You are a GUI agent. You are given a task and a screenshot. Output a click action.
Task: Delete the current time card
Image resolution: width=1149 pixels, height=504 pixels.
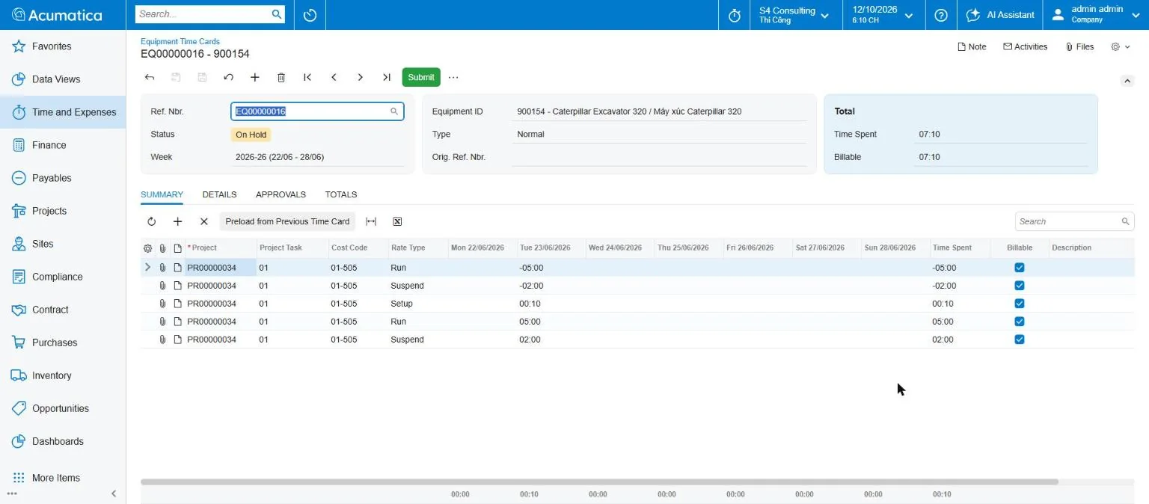(281, 77)
